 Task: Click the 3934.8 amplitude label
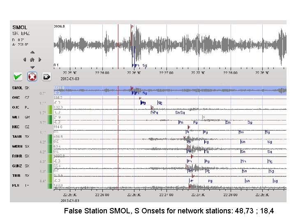(x=59, y=26)
